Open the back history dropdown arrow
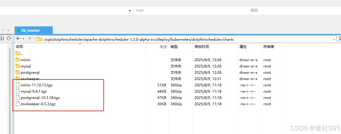The image size is (341, 134). click(x=23, y=39)
